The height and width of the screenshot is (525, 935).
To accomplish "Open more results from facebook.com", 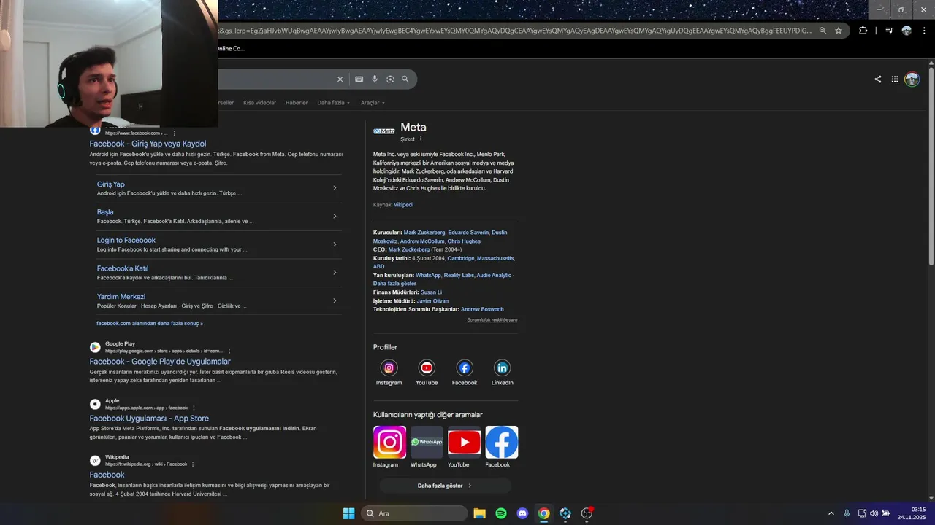I will 150,323.
